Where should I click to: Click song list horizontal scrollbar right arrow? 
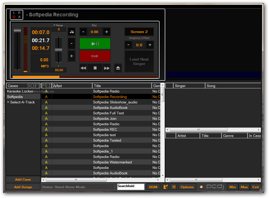158,180
